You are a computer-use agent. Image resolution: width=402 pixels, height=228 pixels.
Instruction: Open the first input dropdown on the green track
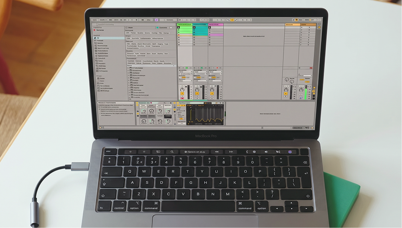pyautogui.click(x=185, y=72)
